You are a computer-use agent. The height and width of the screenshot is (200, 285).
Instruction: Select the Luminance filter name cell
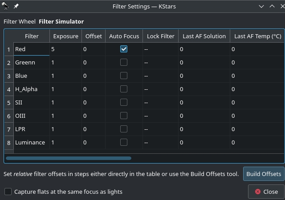32,143
